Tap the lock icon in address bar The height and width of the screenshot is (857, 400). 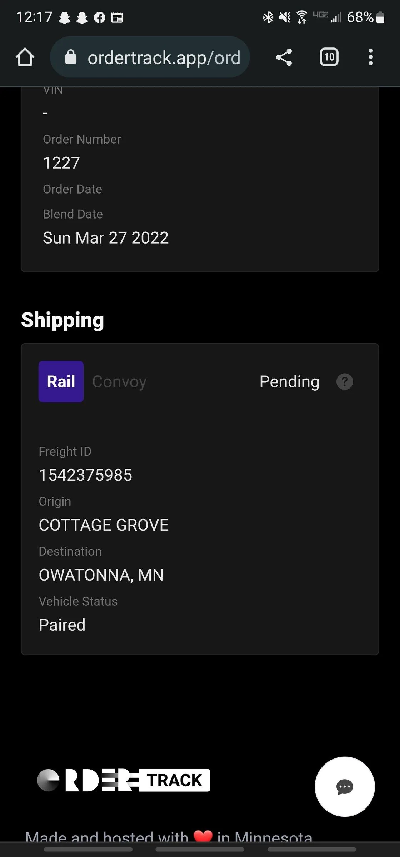[71, 57]
